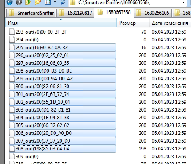The width and height of the screenshot is (191, 164).
Task: Click file 302_out(200)55_1D_10_04
Action: click(x=62, y=102)
